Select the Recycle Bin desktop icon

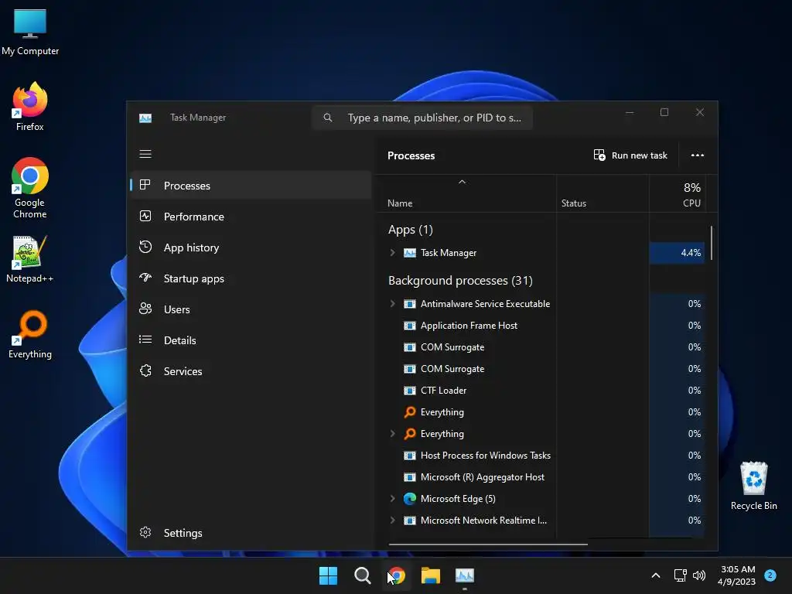753,486
